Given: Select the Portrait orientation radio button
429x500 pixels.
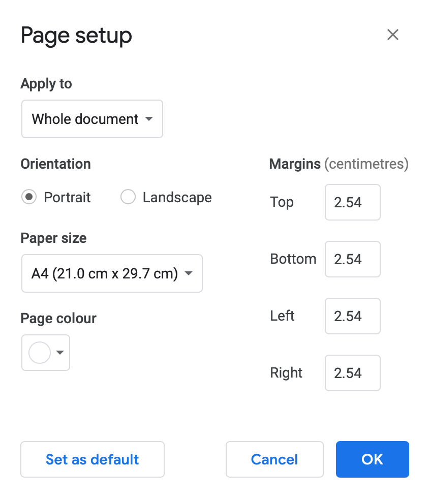Looking at the screenshot, I should click(29, 197).
